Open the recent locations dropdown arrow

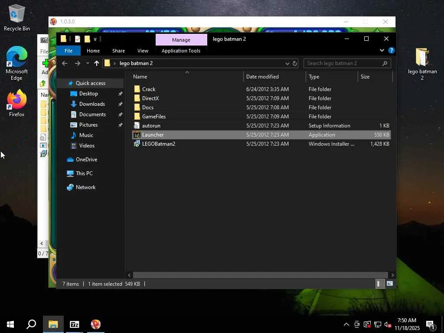88,63
